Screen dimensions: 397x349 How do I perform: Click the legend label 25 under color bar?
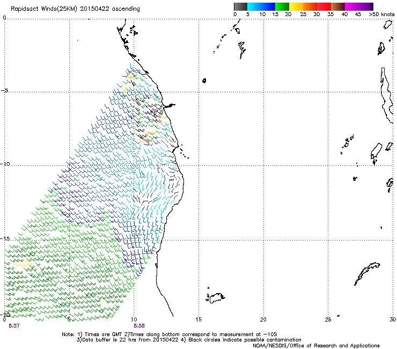coord(303,14)
